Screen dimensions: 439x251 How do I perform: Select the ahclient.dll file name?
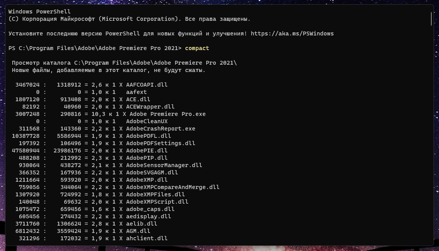(x=147, y=238)
